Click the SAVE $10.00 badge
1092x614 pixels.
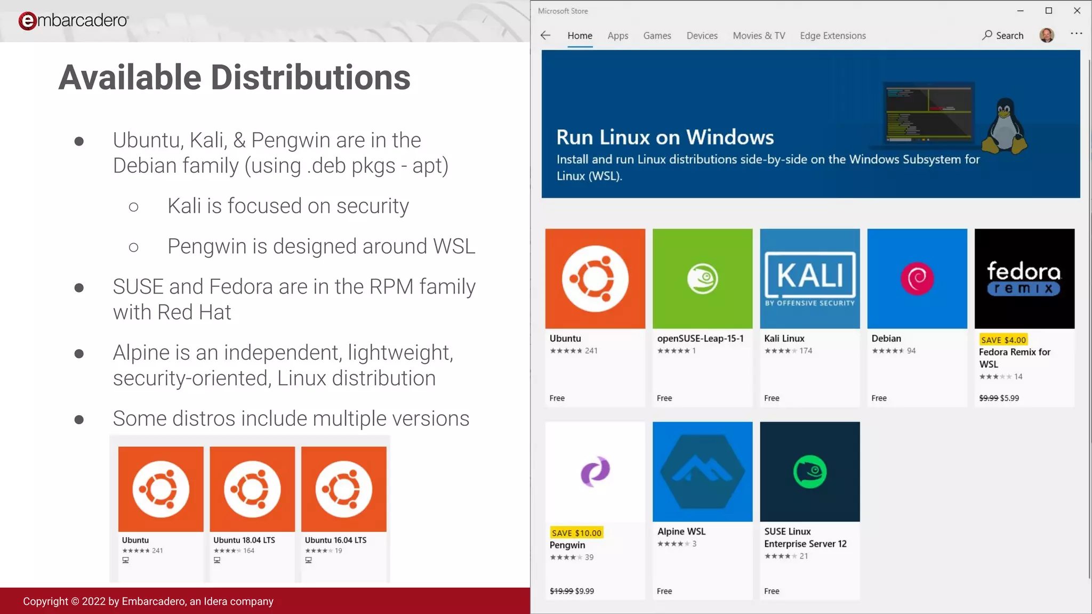click(x=576, y=533)
